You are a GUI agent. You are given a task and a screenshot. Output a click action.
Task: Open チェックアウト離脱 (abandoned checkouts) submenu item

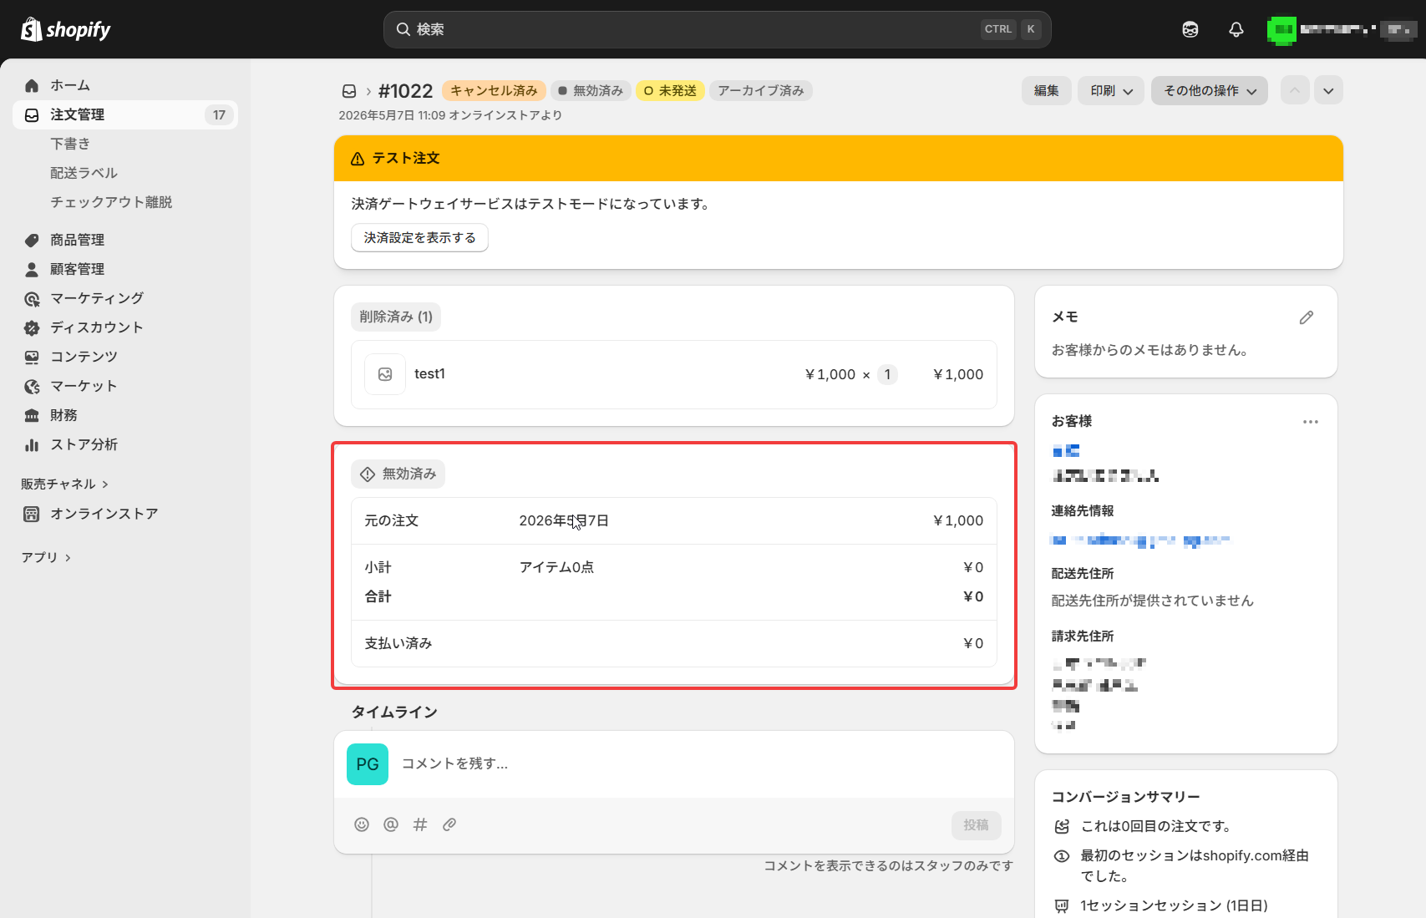[x=111, y=202]
